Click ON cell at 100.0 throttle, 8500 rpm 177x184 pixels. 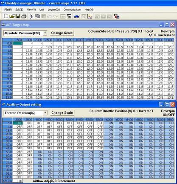click(170, 177)
